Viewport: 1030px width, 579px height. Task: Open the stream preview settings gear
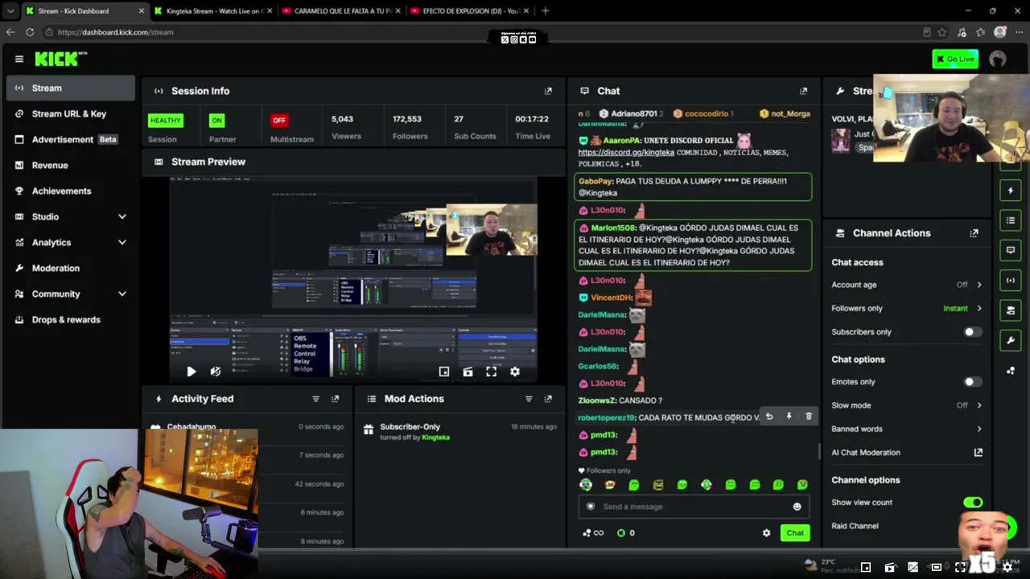tap(515, 372)
